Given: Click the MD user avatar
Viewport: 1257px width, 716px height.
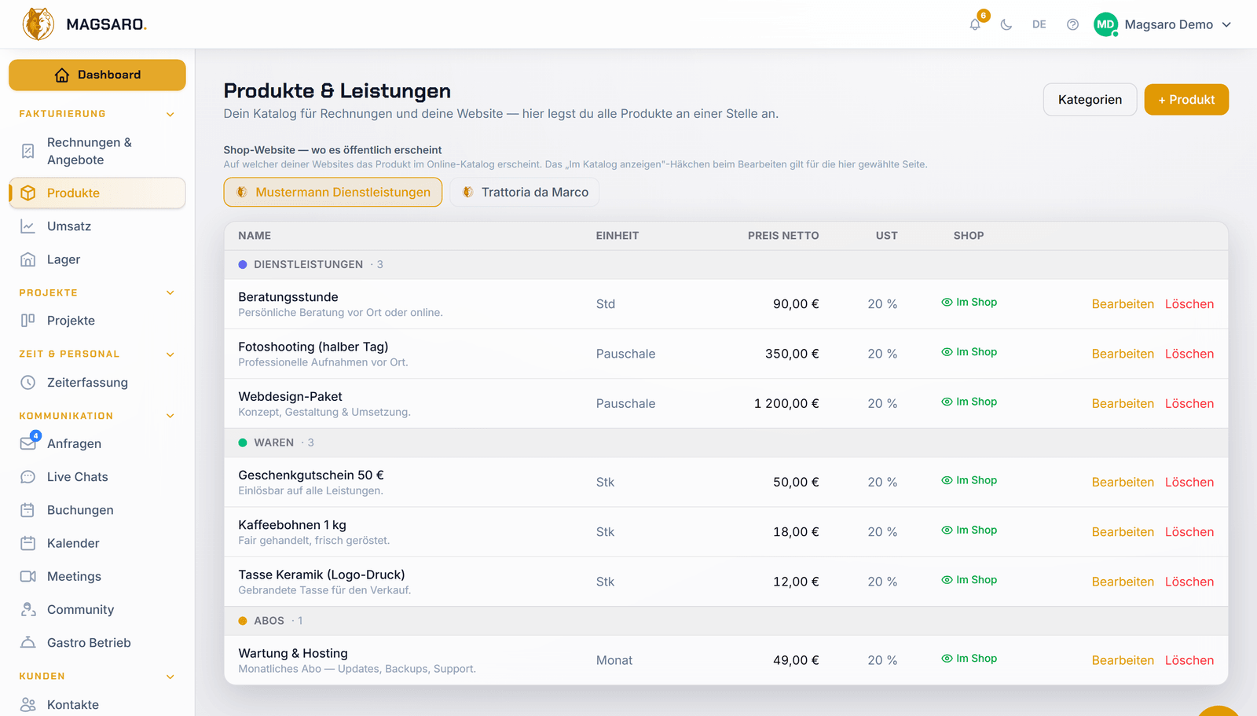Looking at the screenshot, I should 1105,24.
